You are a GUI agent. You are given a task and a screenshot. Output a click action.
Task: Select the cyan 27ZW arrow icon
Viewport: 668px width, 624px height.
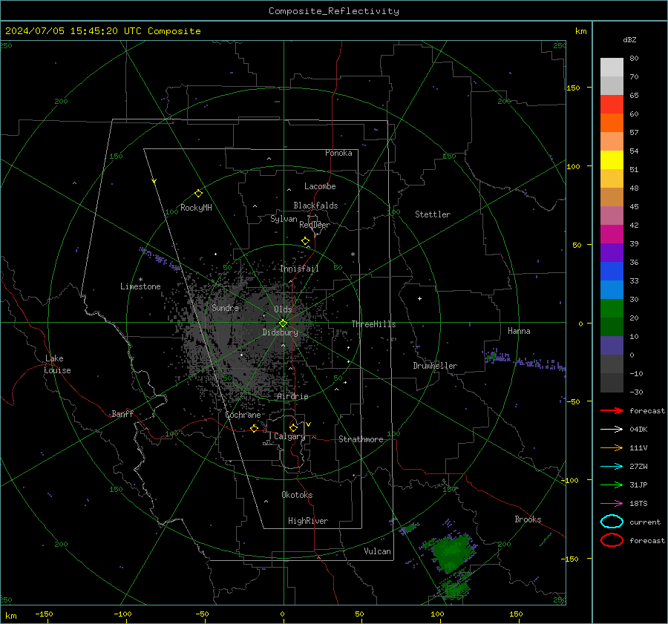[x=612, y=467]
